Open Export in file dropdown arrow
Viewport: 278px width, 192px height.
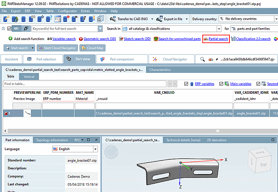(187, 19)
